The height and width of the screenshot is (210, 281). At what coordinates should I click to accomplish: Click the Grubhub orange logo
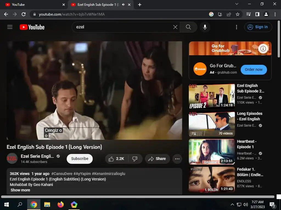click(200, 69)
